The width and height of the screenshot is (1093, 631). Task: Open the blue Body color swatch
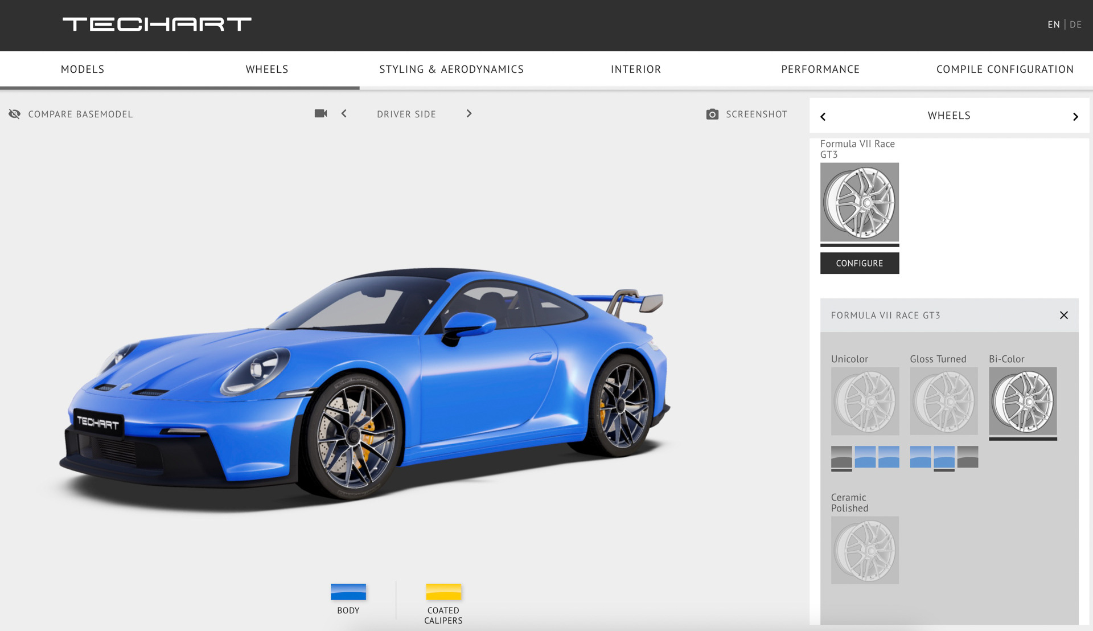348,592
